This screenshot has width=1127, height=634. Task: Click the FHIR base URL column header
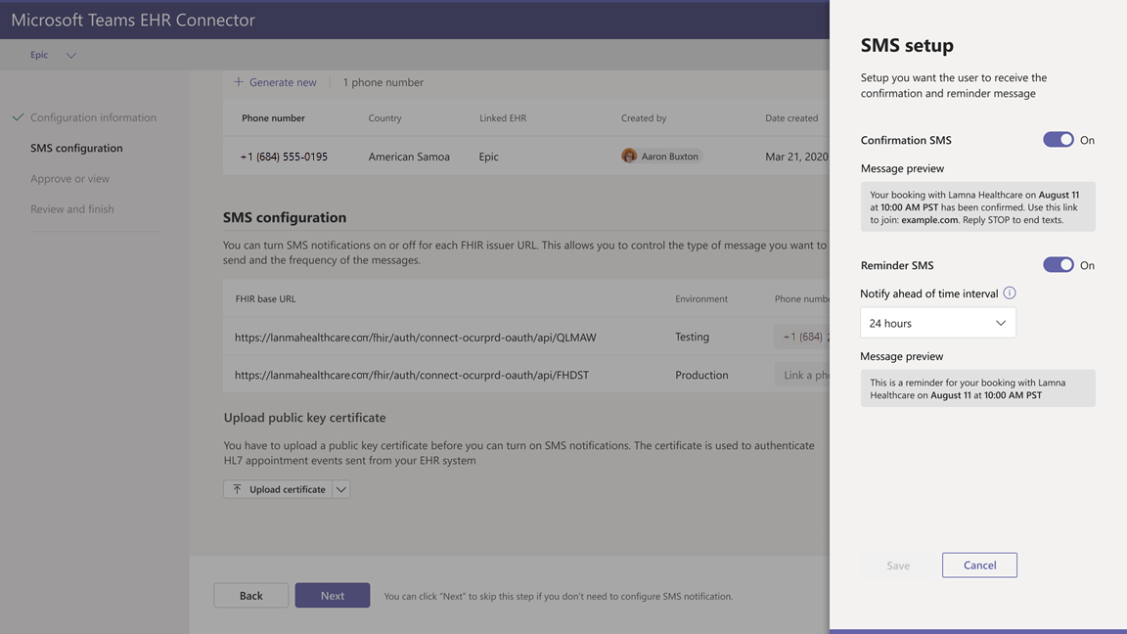click(265, 299)
